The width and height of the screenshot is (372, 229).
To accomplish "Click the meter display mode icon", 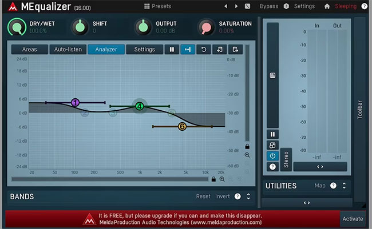I will coord(272,145).
